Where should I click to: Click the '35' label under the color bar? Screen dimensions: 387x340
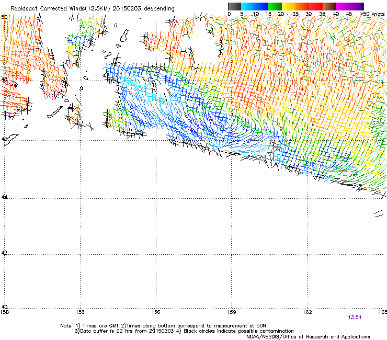click(322, 14)
